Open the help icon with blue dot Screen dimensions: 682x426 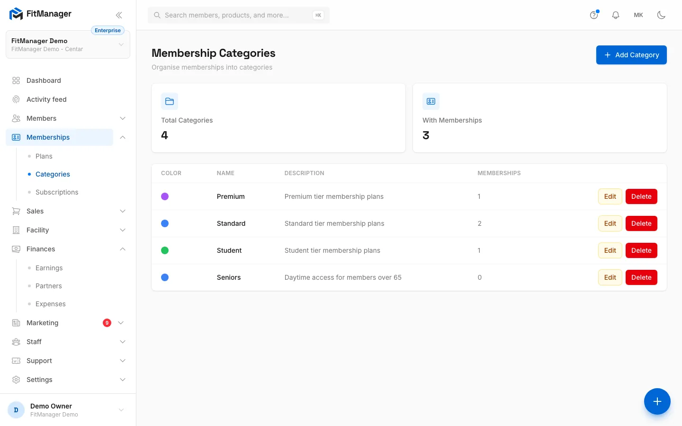pos(594,15)
